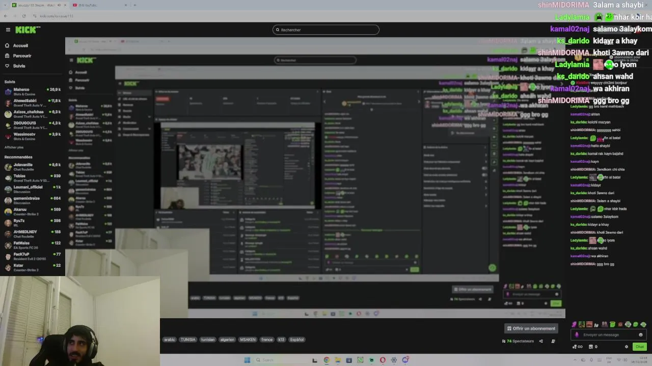This screenshot has width=652, height=366.
Task: Click the KICK logo in the header
Action: click(x=28, y=30)
